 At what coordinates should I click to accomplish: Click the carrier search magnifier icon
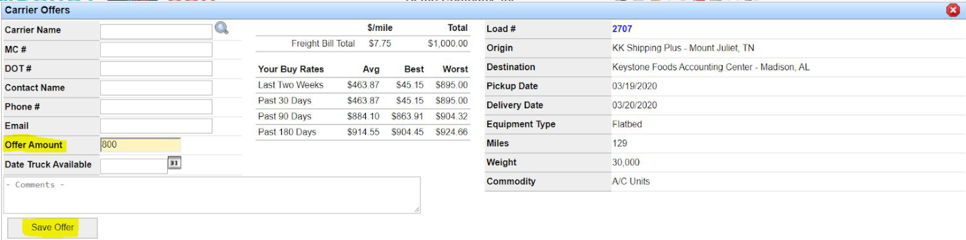(221, 28)
